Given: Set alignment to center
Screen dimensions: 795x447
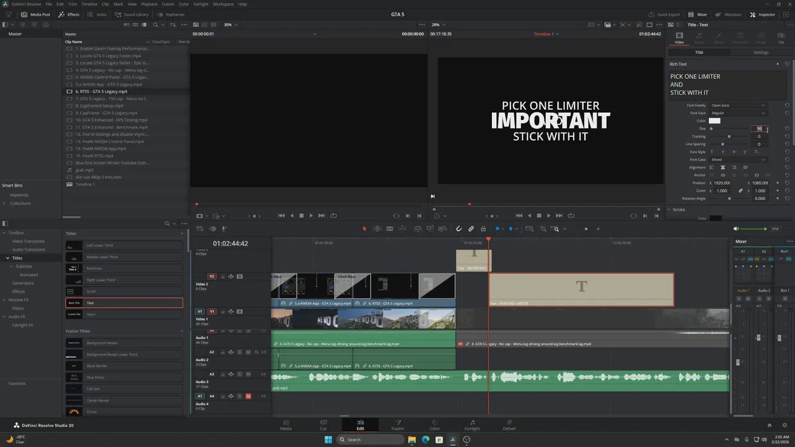Looking at the screenshot, I should 722,168.
